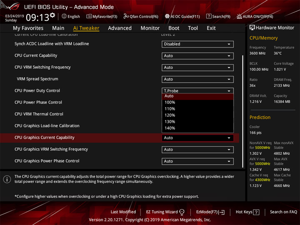Click the 166 pts cooler score
Screen dimensions: 300x225
tap(255, 133)
